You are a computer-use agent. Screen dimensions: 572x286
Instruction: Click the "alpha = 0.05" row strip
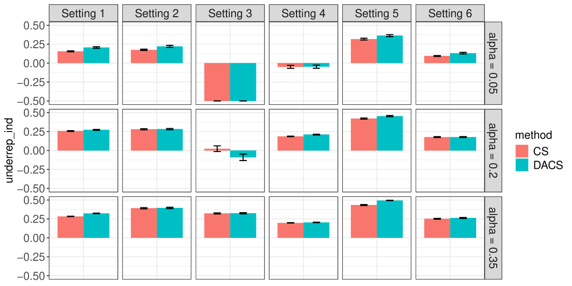[x=493, y=63]
